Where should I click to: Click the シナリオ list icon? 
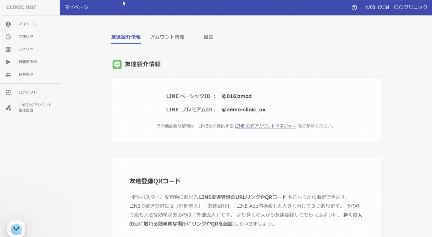[8, 49]
